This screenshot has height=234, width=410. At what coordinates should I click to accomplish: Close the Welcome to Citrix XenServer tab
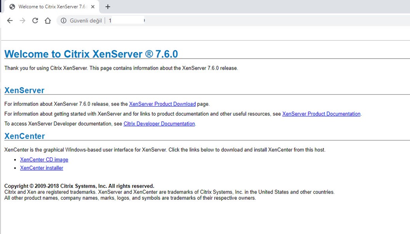(93, 7)
